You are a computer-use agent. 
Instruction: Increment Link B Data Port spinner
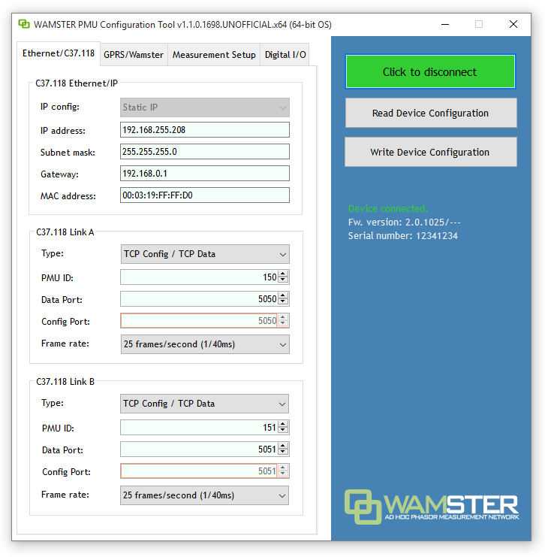[x=283, y=446]
